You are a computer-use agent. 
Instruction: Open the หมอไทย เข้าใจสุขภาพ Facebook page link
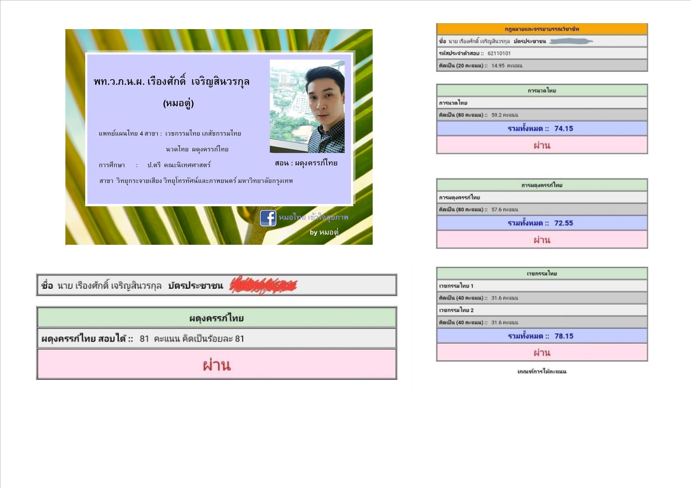[314, 217]
